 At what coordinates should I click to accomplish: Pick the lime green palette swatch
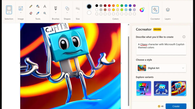[122, 10]
